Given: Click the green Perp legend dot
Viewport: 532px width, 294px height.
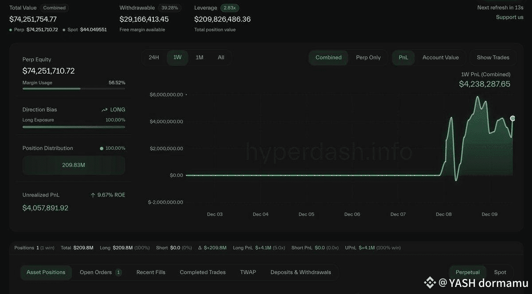Looking at the screenshot, I should coord(11,30).
